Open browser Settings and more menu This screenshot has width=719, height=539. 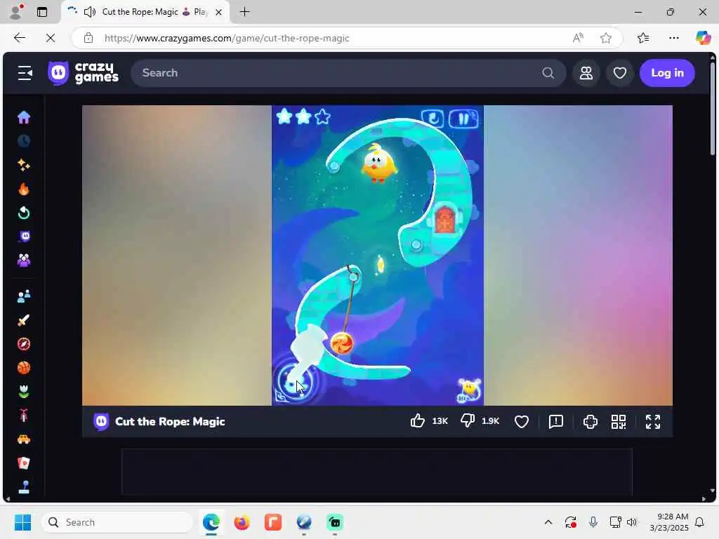pos(673,38)
